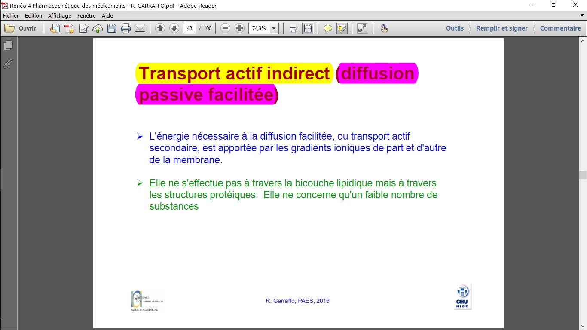Click the save floppy disk icon

[112, 28]
